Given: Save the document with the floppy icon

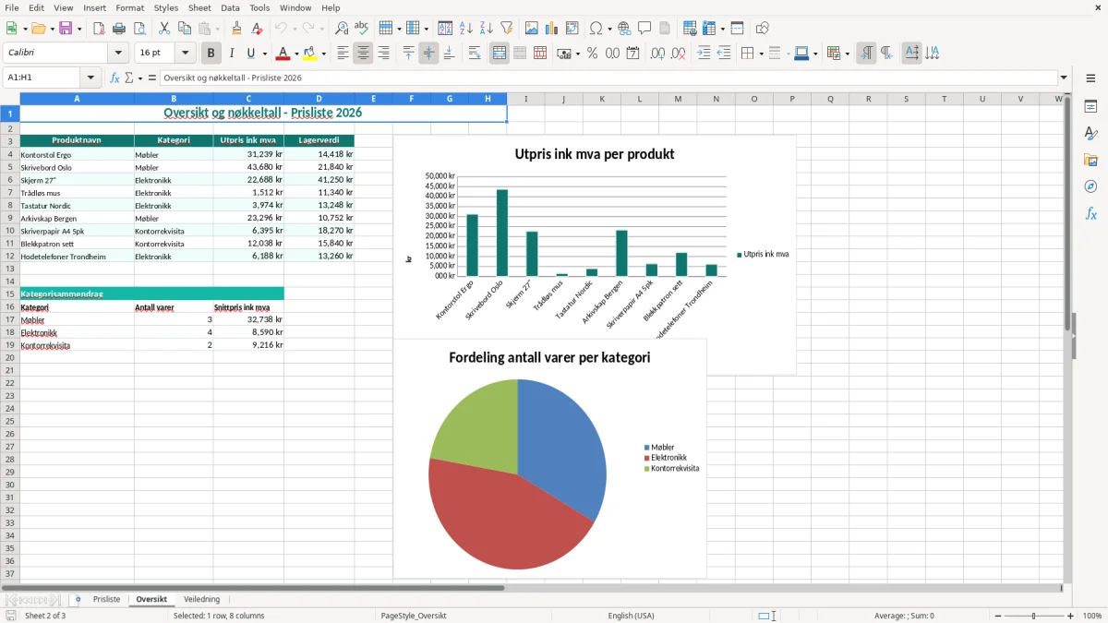Looking at the screenshot, I should pyautogui.click(x=66, y=29).
